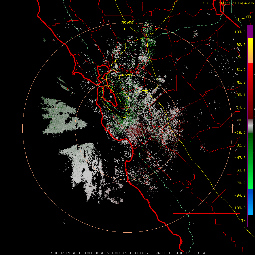Click the VEL legend title
255x255 pixels.
[x=249, y=17]
